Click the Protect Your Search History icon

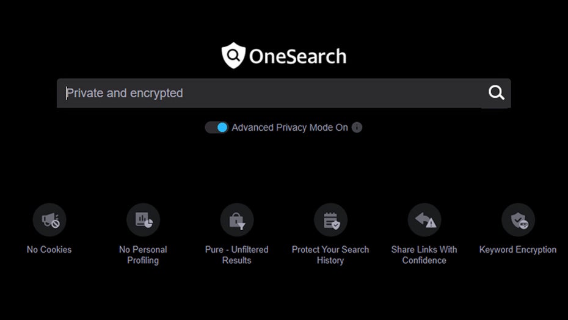(330, 220)
